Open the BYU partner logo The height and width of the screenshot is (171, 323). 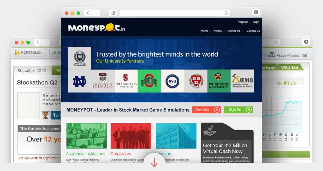pos(173,81)
